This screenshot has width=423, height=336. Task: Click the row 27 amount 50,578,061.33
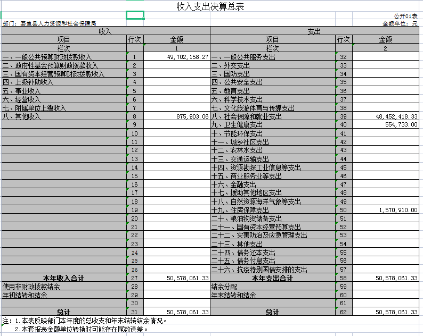click(x=177, y=278)
